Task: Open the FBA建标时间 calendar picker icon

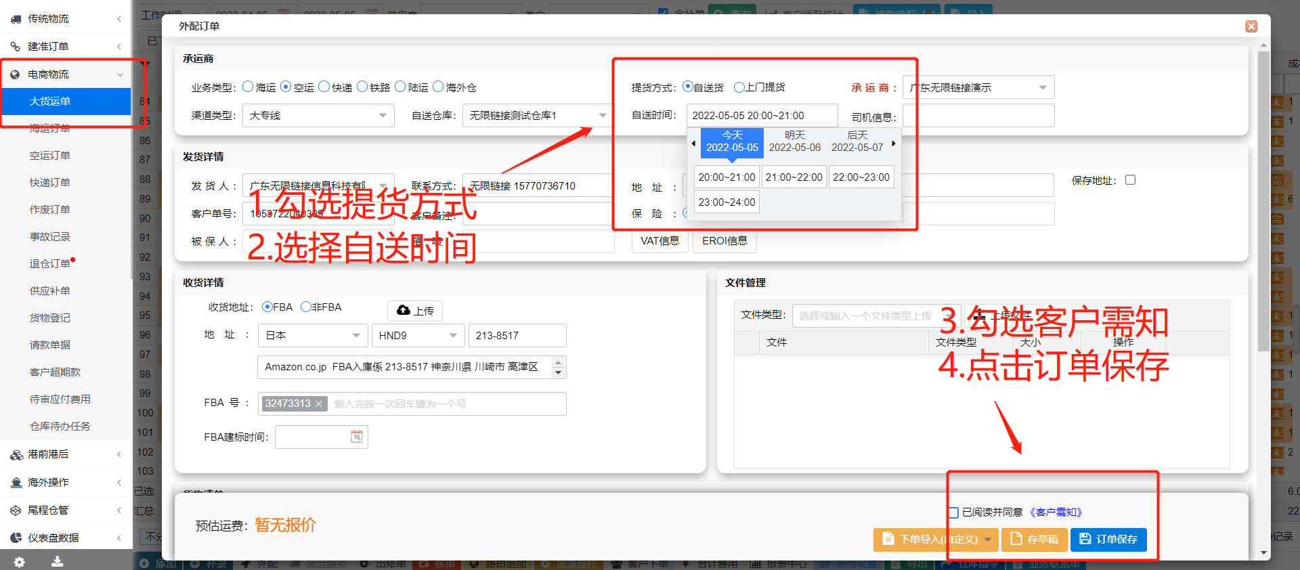Action: [357, 437]
